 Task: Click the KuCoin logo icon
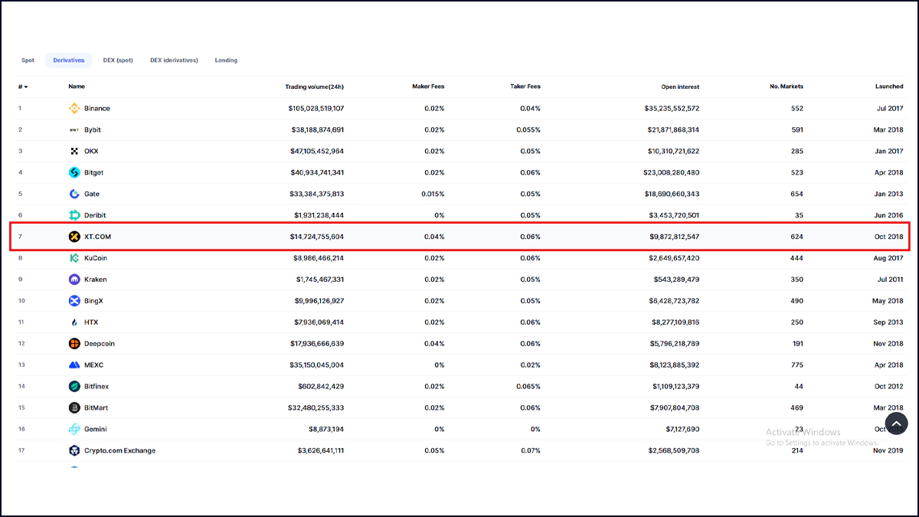click(x=74, y=258)
